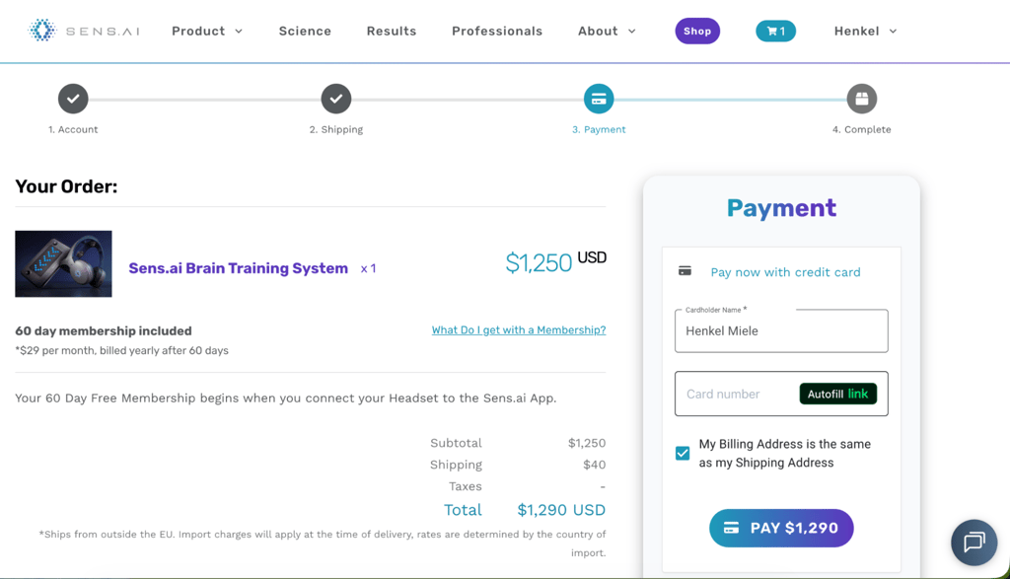Click the '$1,290 USD' total amount
Screen dimensions: 1010x579
click(x=561, y=510)
